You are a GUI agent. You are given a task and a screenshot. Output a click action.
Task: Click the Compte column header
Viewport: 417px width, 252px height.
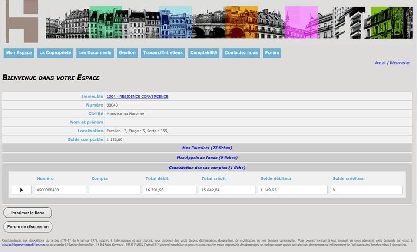99,178
